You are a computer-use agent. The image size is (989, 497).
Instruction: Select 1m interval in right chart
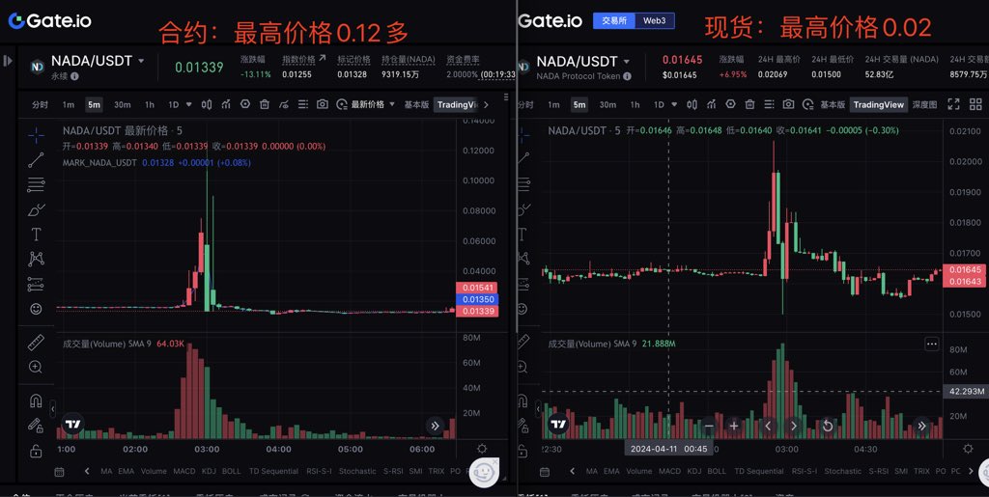553,104
